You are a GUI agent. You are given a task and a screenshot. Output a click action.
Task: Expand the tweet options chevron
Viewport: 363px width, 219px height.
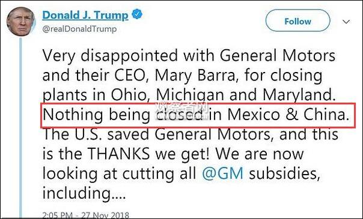pos(346,22)
